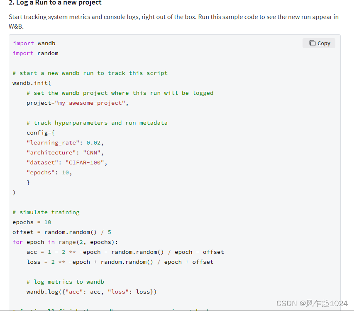This screenshot has width=354, height=311.
Task: Click the "epochs": 10 config line
Action: [x=49, y=173]
